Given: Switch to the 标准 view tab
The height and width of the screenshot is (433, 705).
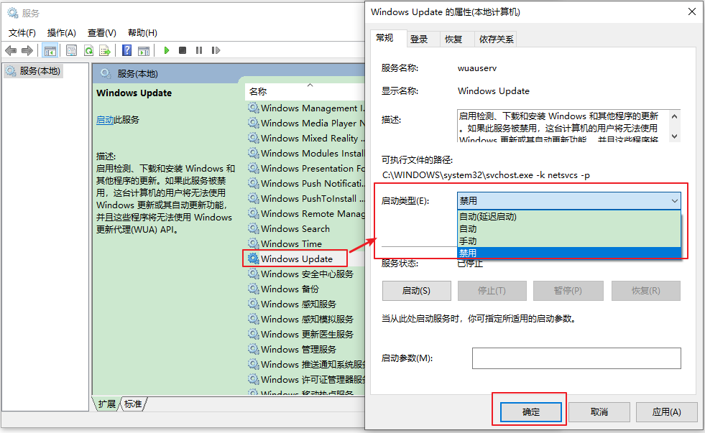Looking at the screenshot, I should (x=133, y=404).
